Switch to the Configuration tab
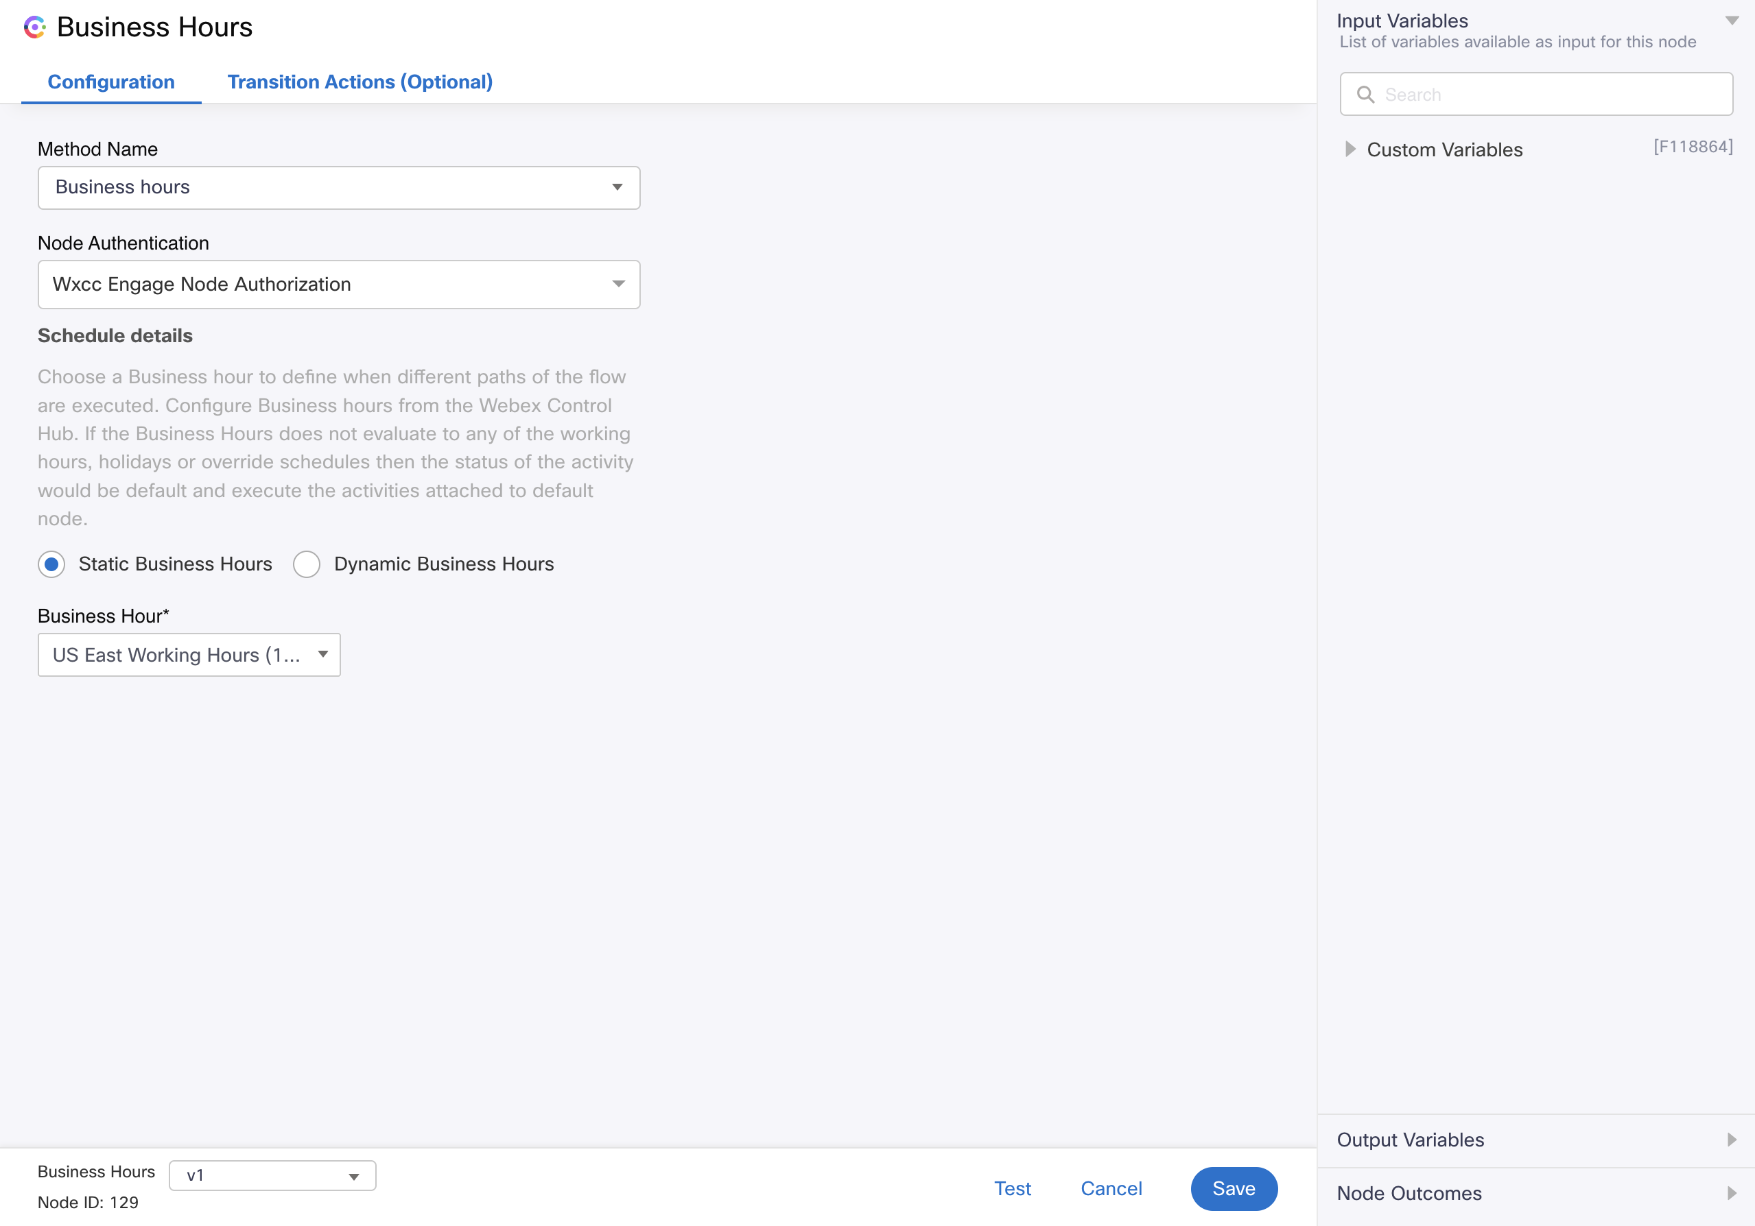This screenshot has width=1755, height=1226. (111, 82)
